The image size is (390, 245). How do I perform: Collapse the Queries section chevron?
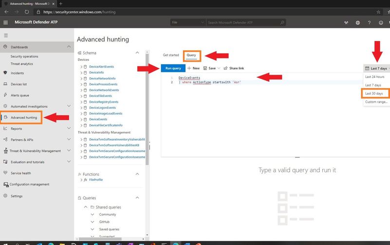click(x=137, y=198)
